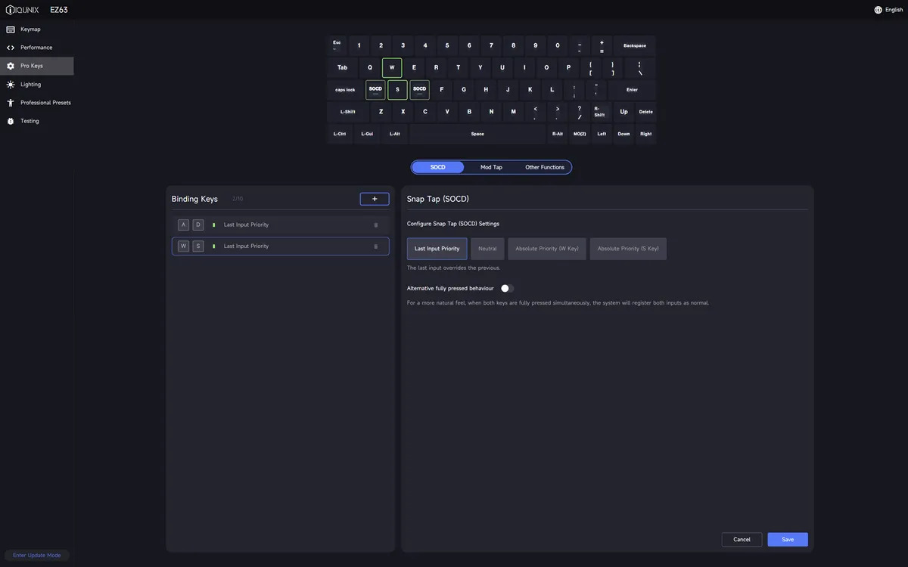The image size is (908, 567).
Task: Click the globe language icon
Action: [878, 10]
